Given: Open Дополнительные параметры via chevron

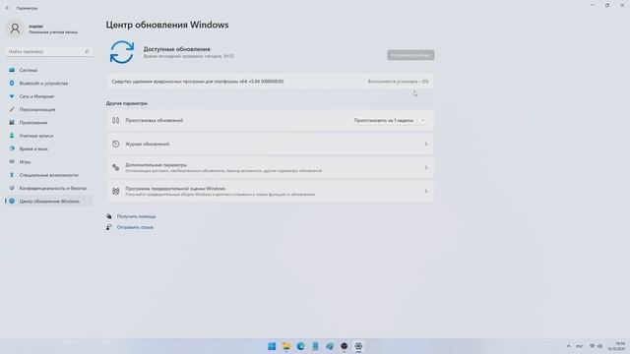Looking at the screenshot, I should [426, 168].
